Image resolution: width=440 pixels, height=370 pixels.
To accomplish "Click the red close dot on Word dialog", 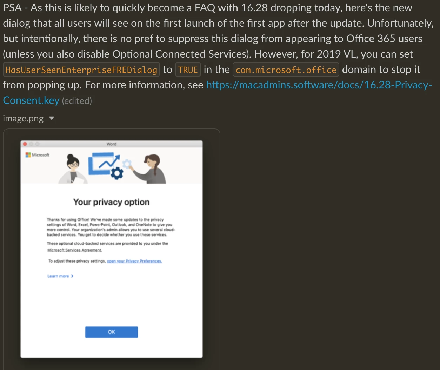I will click(x=25, y=144).
